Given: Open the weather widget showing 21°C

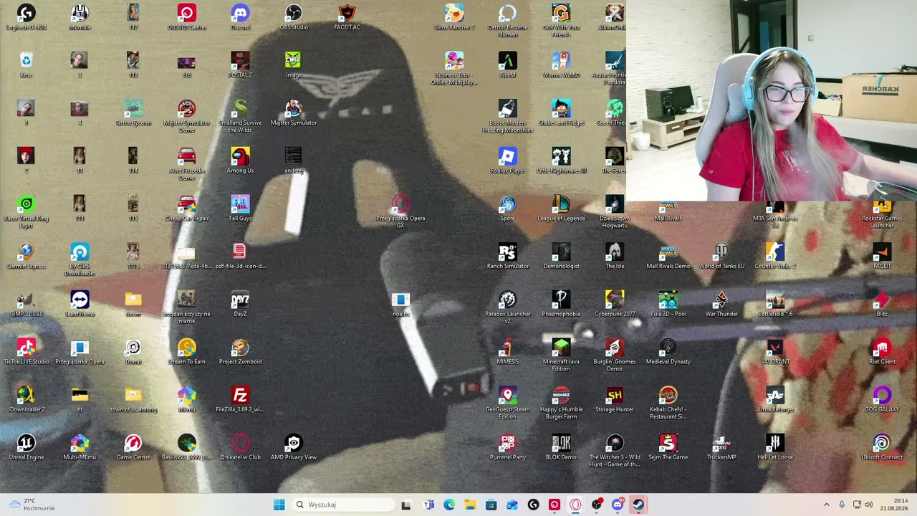Looking at the screenshot, I should click(32, 505).
